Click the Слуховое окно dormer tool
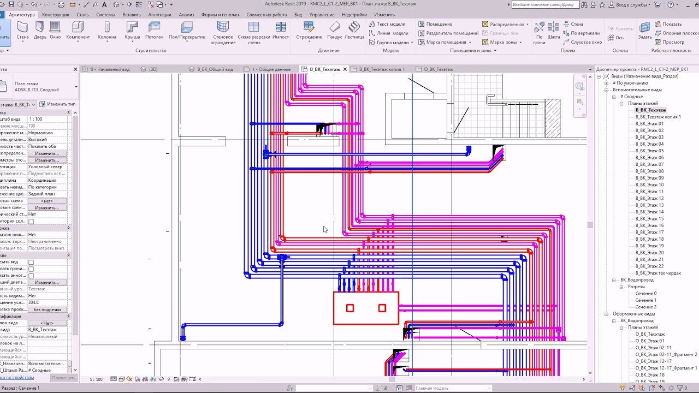Image resolution: width=699 pixels, height=393 pixels. 582,42
